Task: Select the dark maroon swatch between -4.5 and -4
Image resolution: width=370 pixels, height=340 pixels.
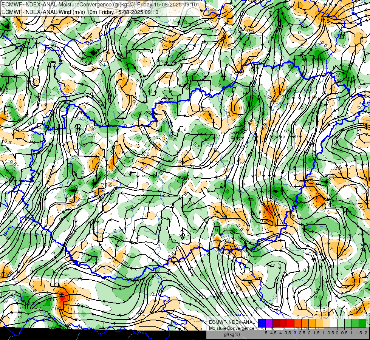Action: tap(276, 323)
